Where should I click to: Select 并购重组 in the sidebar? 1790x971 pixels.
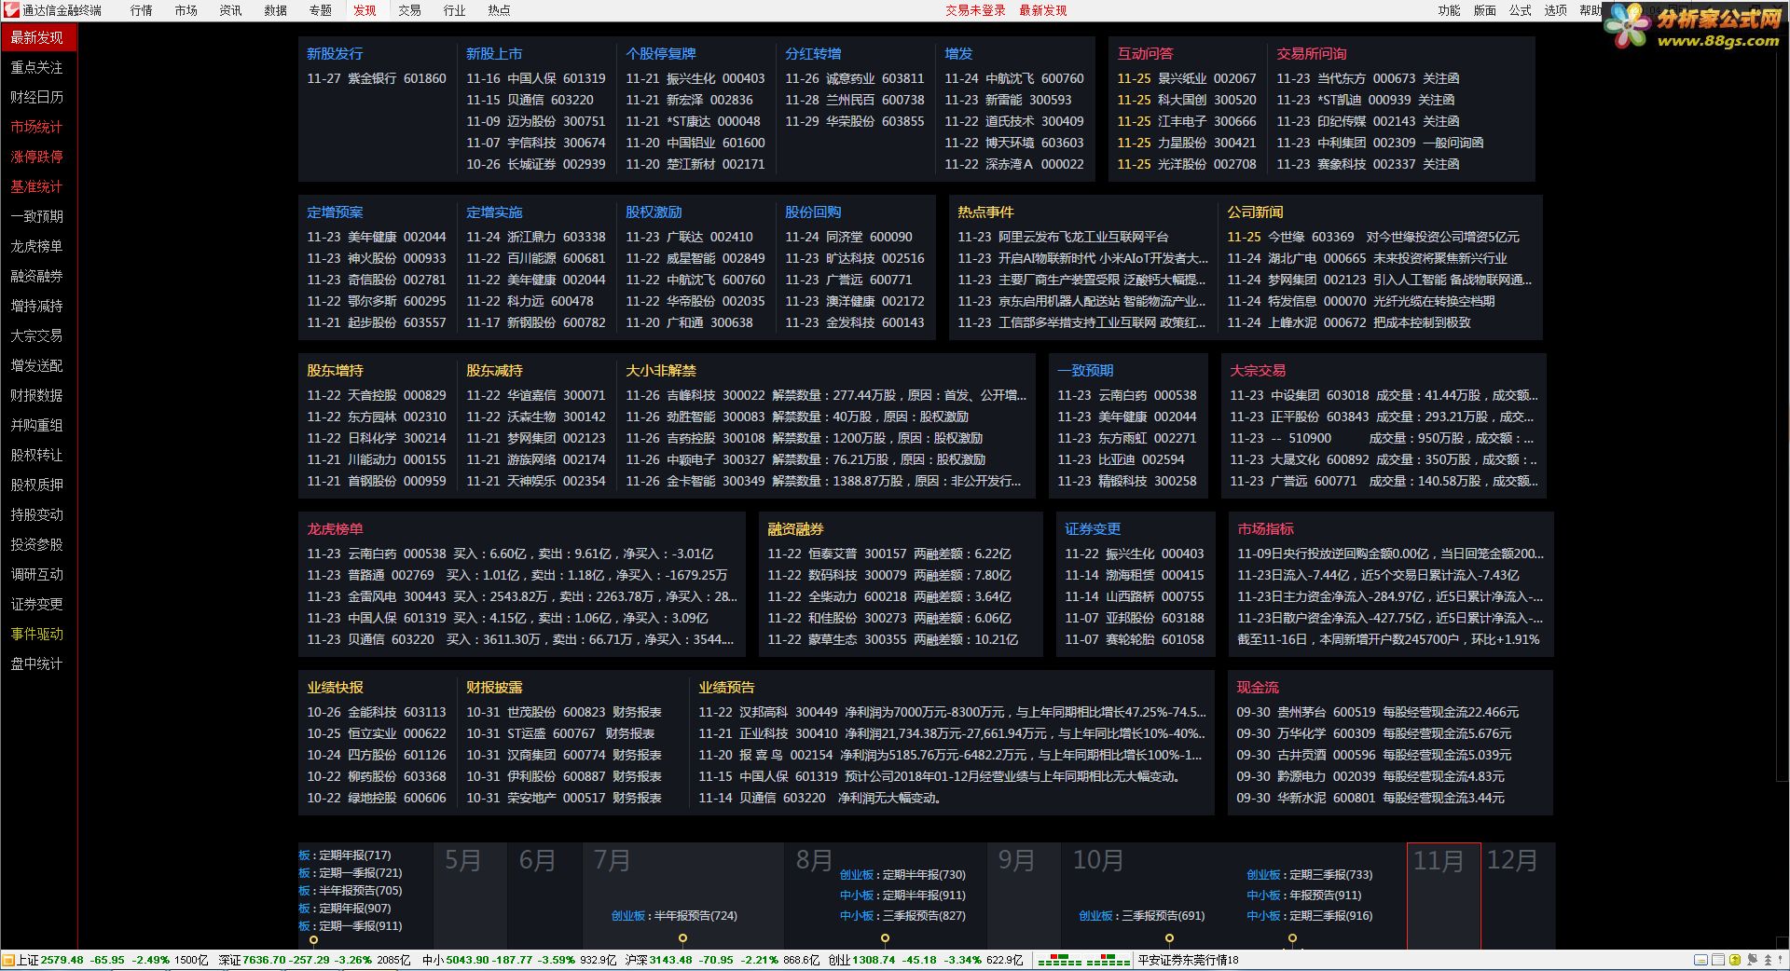[38, 425]
